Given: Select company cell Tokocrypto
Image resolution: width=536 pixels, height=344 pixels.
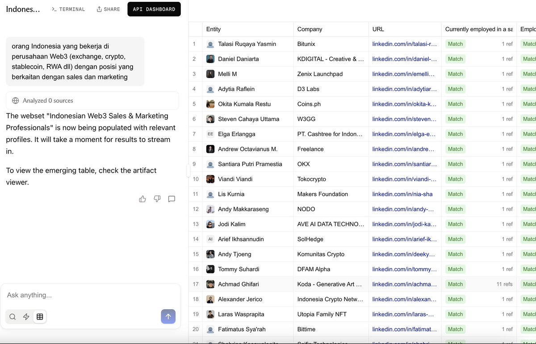Looking at the screenshot, I should coord(331,179).
